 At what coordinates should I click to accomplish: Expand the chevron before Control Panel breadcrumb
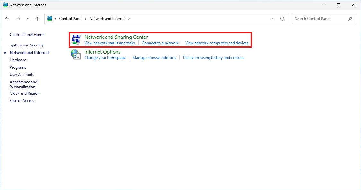(55, 19)
